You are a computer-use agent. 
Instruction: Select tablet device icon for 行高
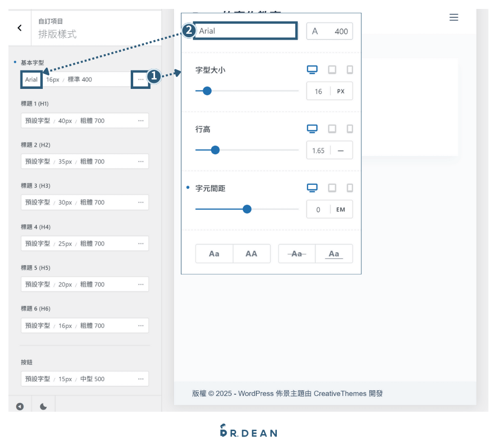click(332, 129)
